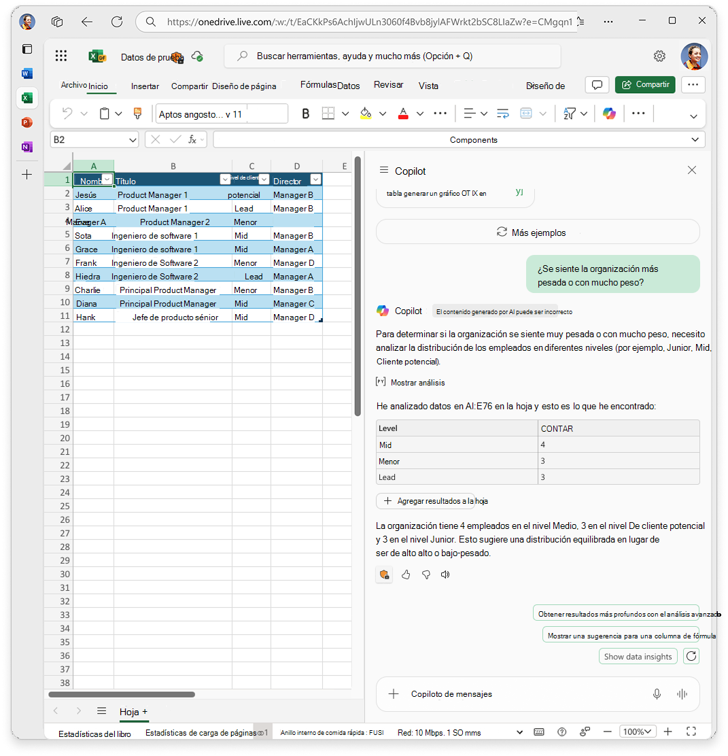This screenshot has width=728, height=756.
Task: Click the microphone icon in message box
Action: [x=657, y=694]
